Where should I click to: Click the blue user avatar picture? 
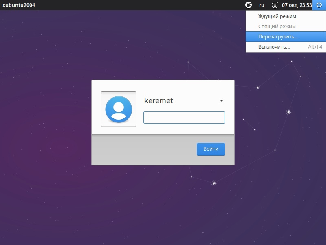(119, 109)
